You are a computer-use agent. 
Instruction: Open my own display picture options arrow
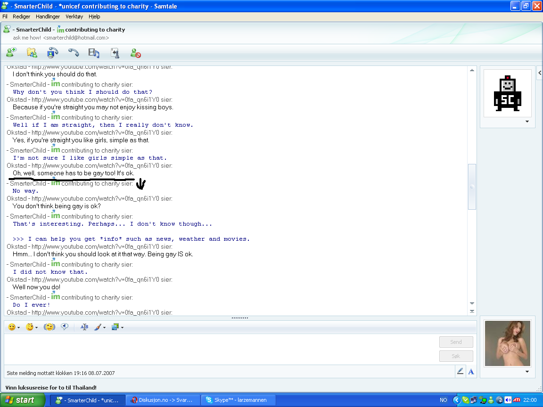527,372
